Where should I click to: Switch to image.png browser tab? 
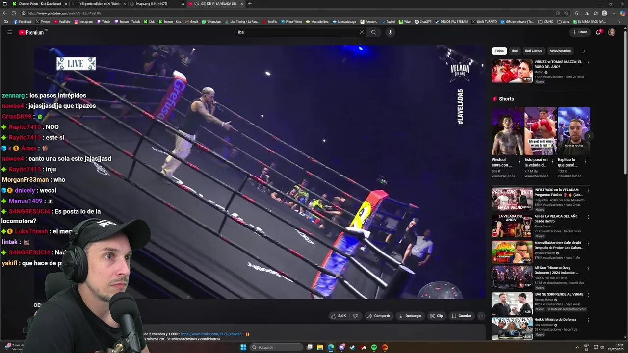point(157,4)
